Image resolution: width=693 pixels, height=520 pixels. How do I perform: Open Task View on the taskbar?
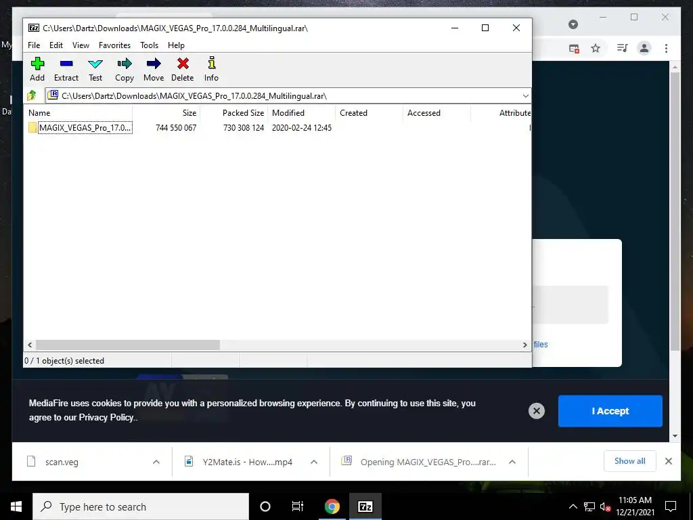298,506
